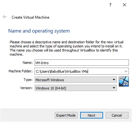Click the Type: label
Viewport: 132px width, 122px height.
point(28,80)
